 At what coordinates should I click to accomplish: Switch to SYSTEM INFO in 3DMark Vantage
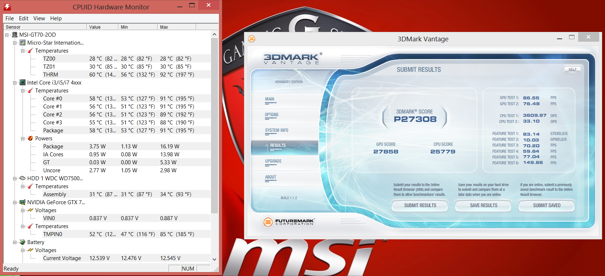point(285,132)
